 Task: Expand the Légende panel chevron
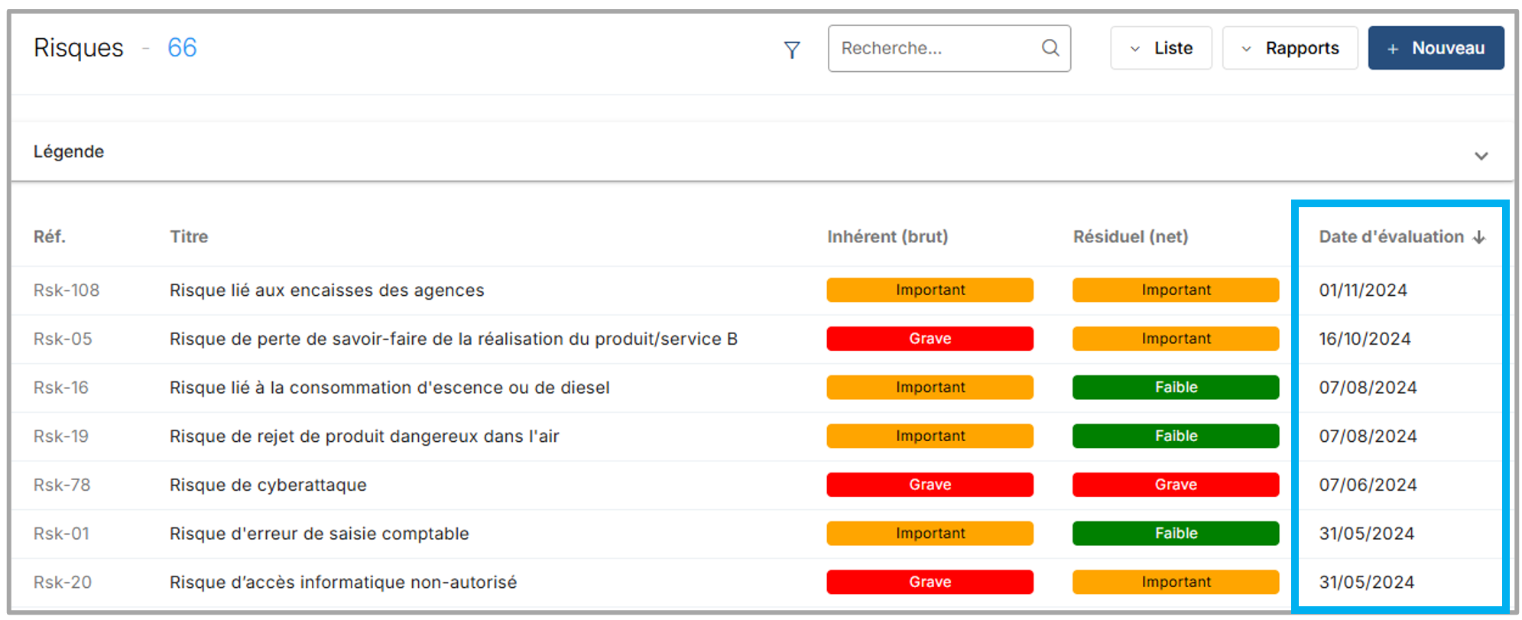pyautogui.click(x=1481, y=156)
